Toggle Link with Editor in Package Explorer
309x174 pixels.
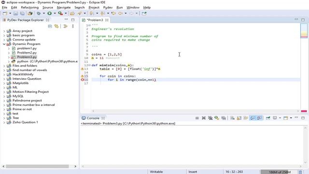tap(56, 26)
